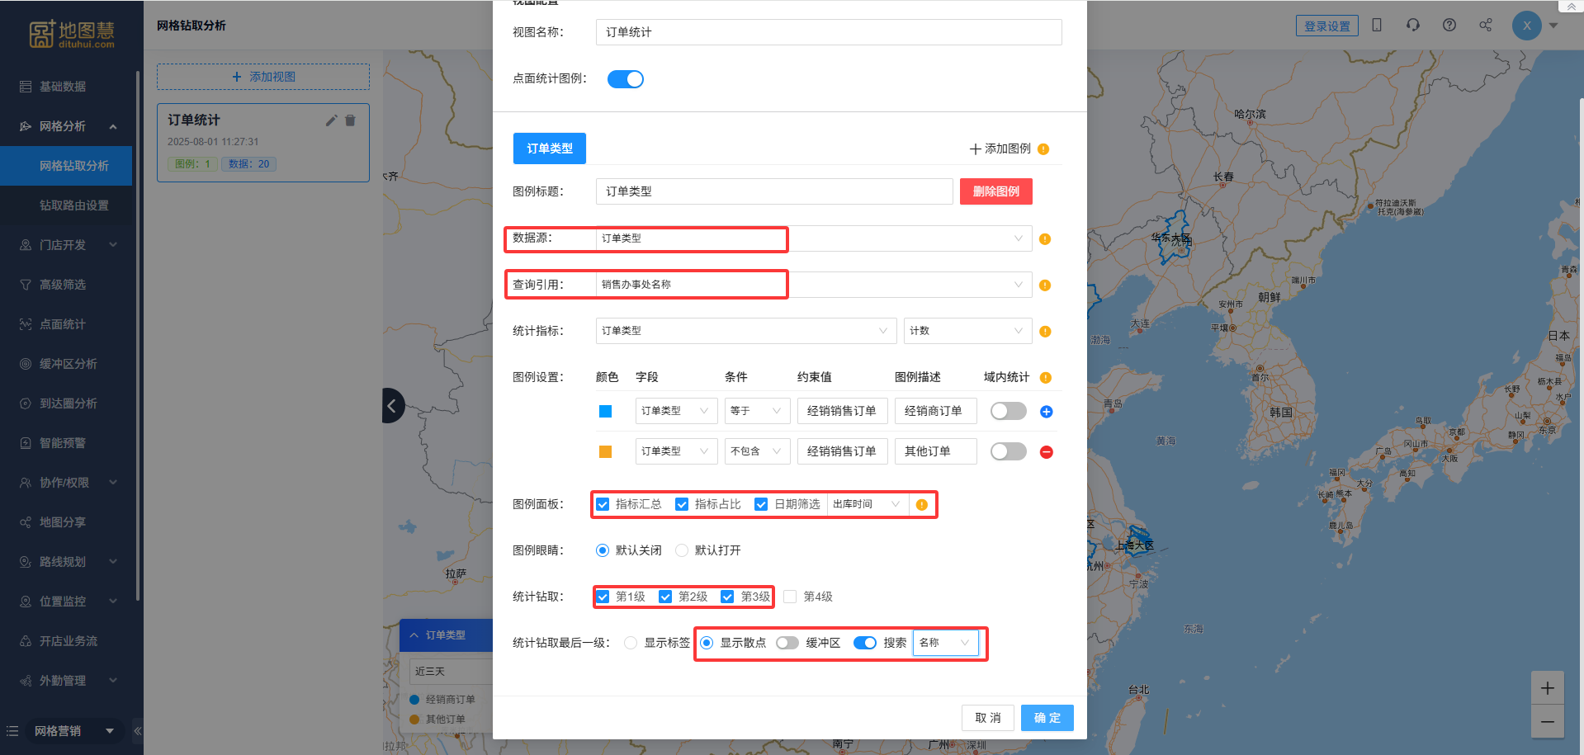The width and height of the screenshot is (1584, 755).
Task: Open 钻取路由设置 in the sidebar
Action: pos(73,205)
